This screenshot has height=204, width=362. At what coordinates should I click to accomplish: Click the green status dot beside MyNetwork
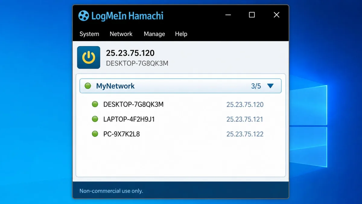(88, 86)
